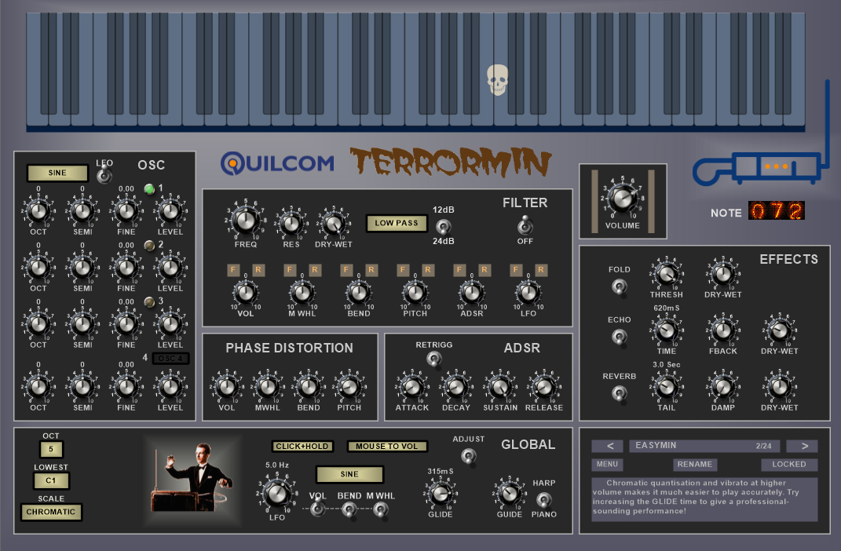Click the reverb DAMP knob
Viewport: 841px width, 551px height.
point(723,386)
